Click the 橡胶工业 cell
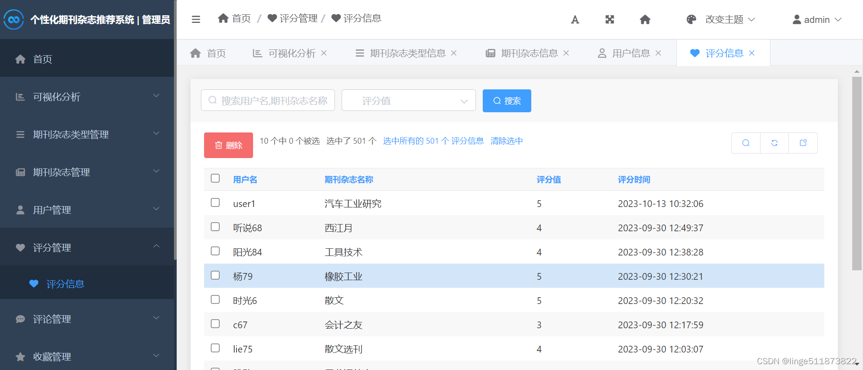 343,277
